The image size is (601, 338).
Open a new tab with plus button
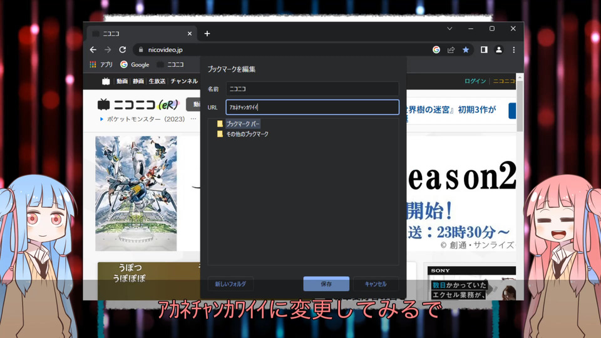[207, 34]
